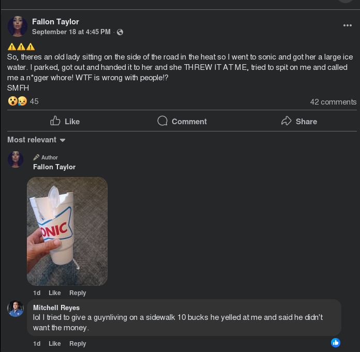360x352 pixels.
Task: Open Mitchell Reyes's profile name link
Action: [56, 307]
